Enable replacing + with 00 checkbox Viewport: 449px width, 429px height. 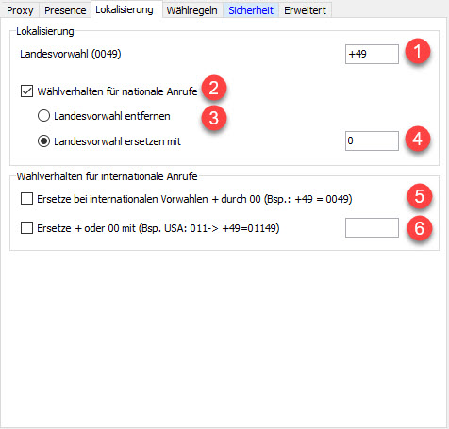click(x=26, y=199)
